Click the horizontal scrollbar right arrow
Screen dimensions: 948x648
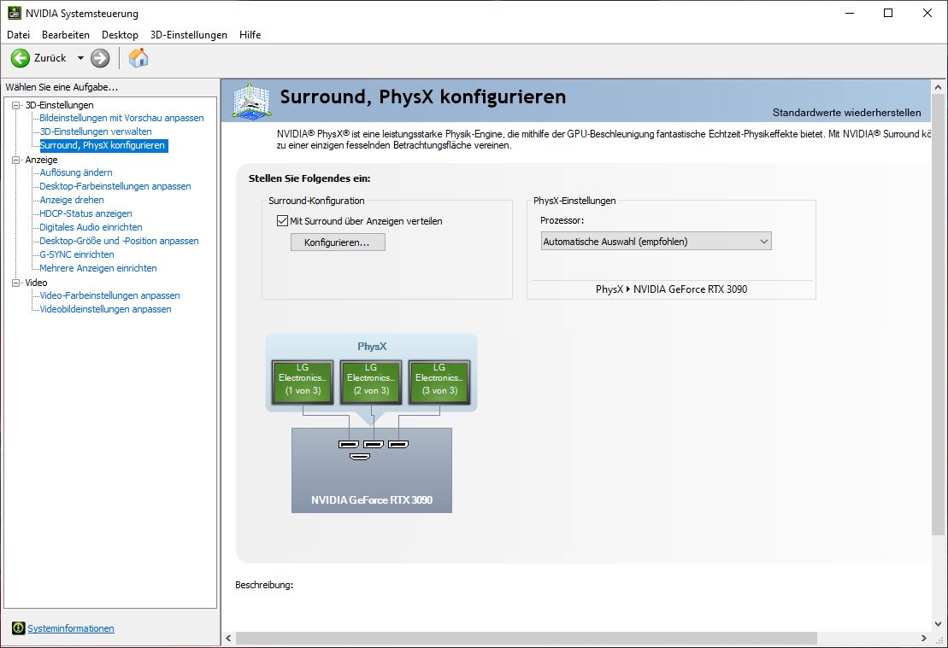[924, 638]
